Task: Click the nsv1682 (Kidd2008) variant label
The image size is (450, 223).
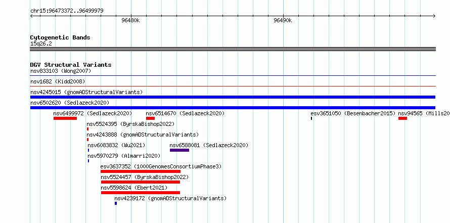Action: [x=58, y=81]
